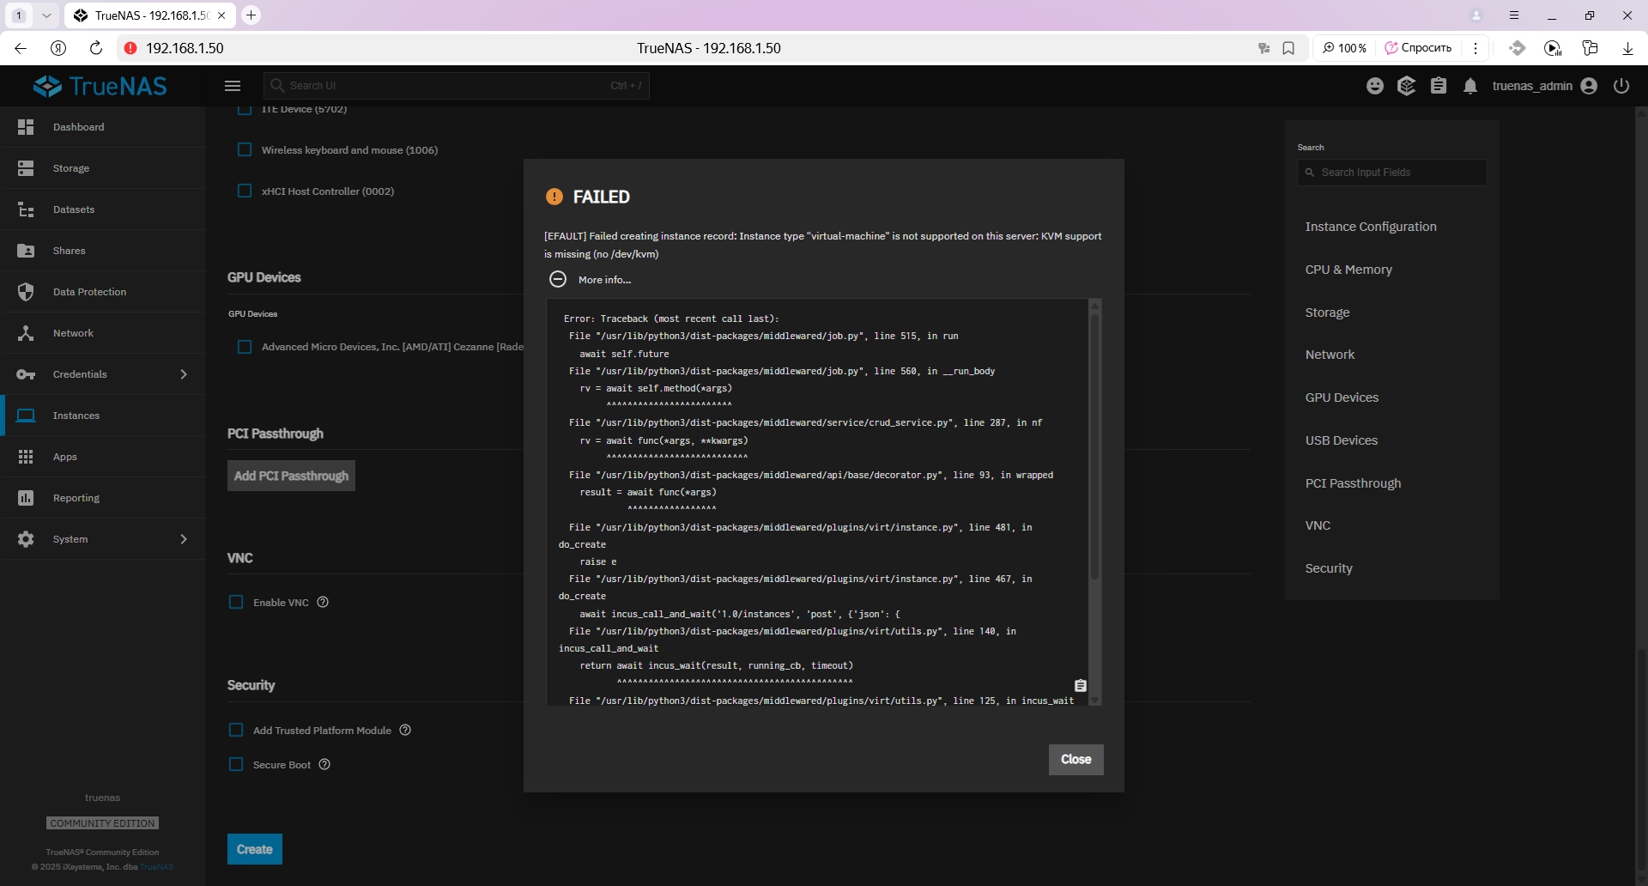Click the Search UI field
This screenshot has width=1648, height=886.
[x=456, y=86]
